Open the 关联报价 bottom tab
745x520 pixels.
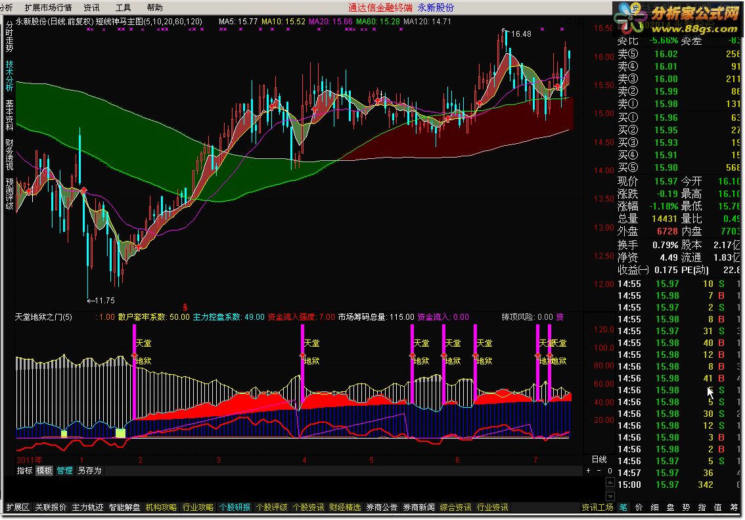pos(51,507)
